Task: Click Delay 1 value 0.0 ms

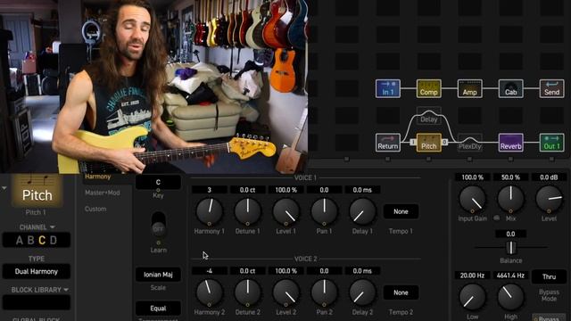Action: tap(362, 190)
